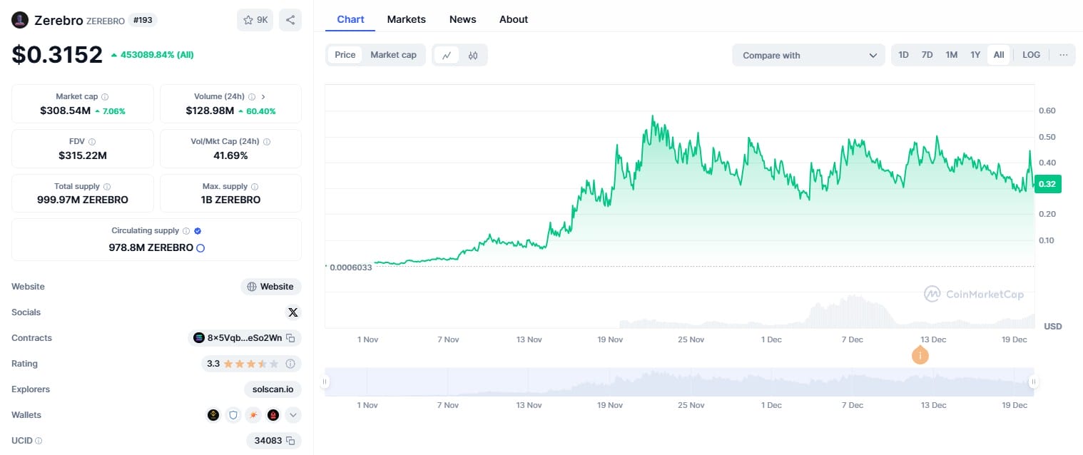Click the $128.98M volume value

[211, 111]
